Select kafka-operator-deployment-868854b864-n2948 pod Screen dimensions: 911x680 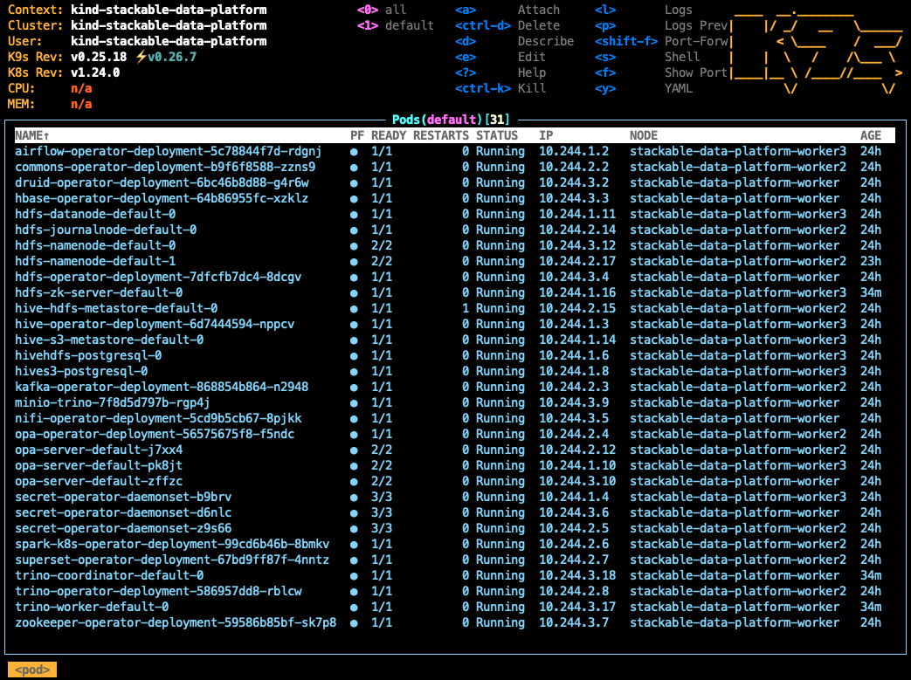(x=454, y=386)
